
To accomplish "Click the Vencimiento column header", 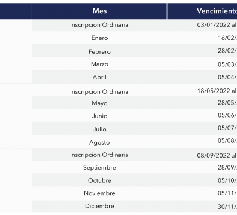I will (x=202, y=11).
